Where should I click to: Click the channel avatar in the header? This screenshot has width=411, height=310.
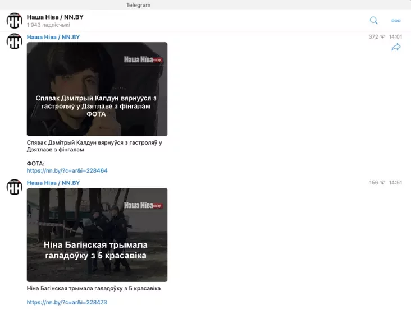click(x=15, y=20)
